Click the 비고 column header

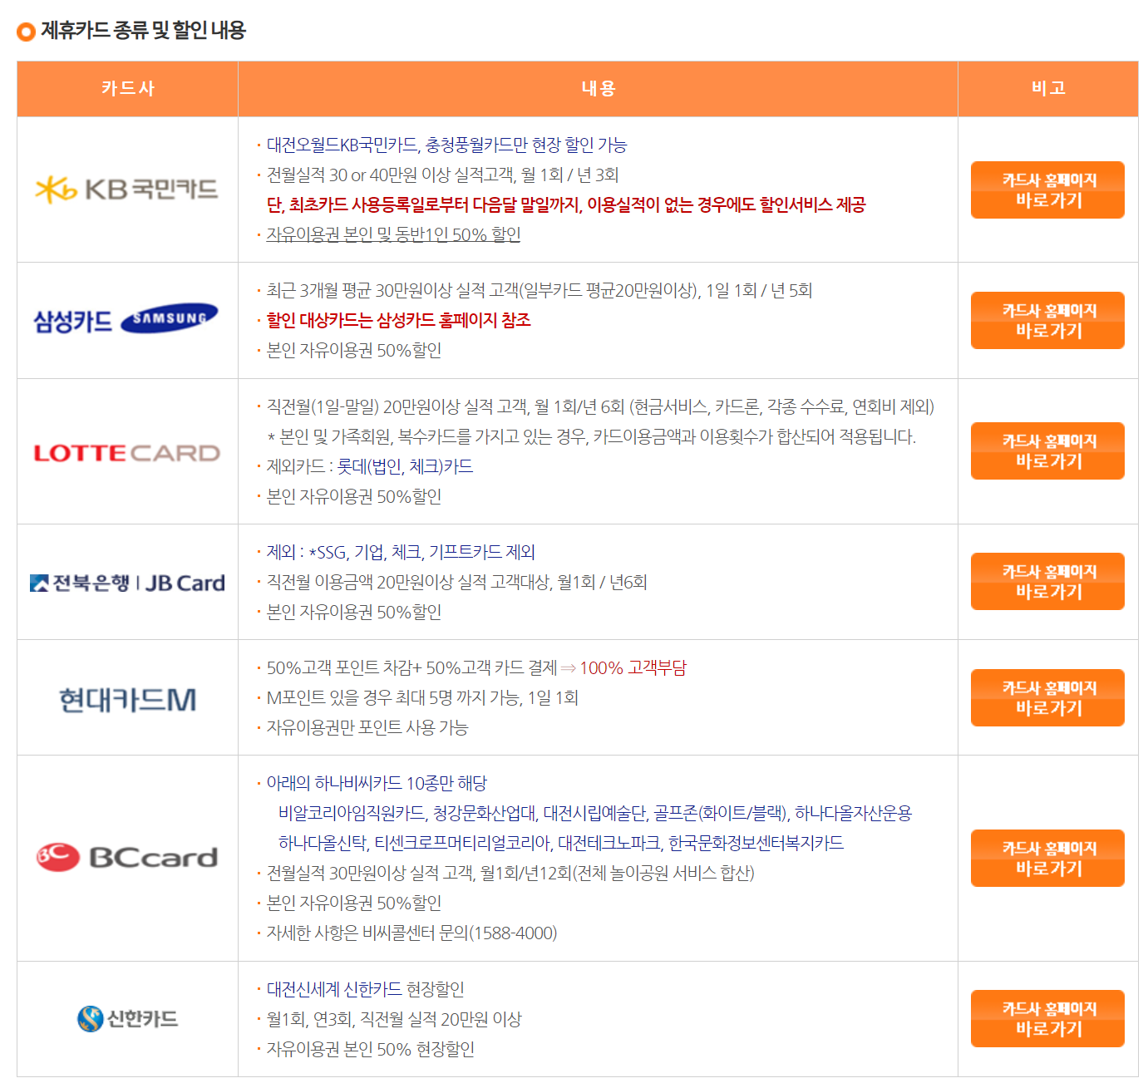[x=1048, y=88]
